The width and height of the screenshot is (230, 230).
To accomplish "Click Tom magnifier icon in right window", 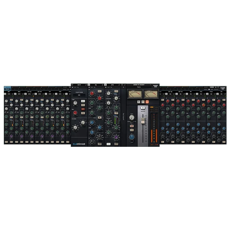I will pos(205,94).
